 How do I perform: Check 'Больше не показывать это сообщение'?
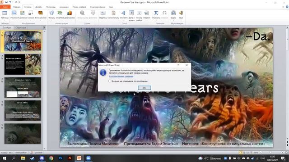110,81
